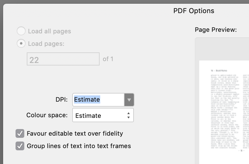The width and height of the screenshot is (249, 164).
Task: Click the Colour space up/down arrows
Action: pos(129,115)
